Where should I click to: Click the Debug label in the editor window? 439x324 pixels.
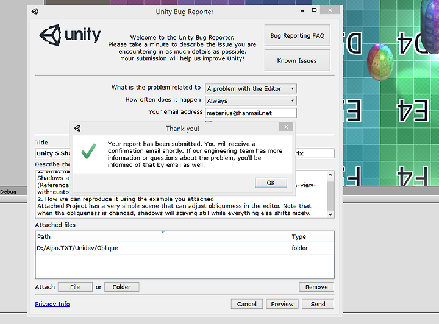pos(9,192)
